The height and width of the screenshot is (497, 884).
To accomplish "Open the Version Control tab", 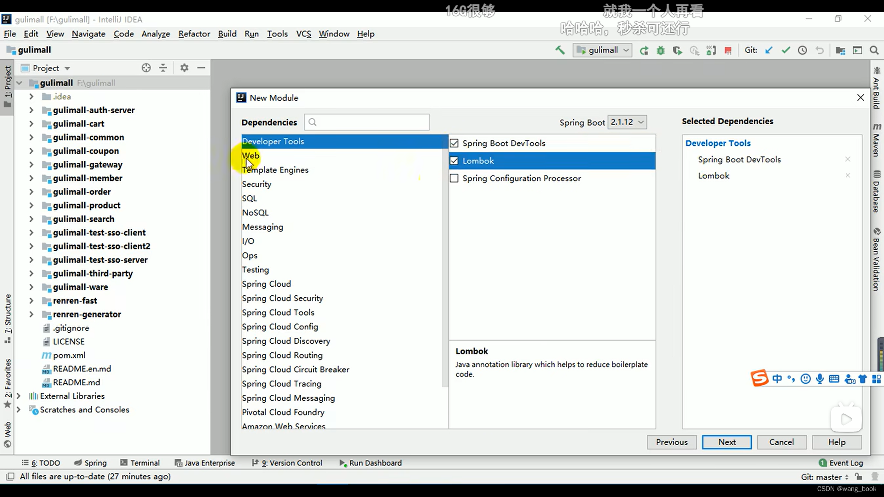I will pos(287,462).
